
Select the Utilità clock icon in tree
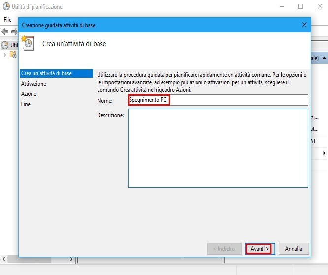tap(5, 45)
